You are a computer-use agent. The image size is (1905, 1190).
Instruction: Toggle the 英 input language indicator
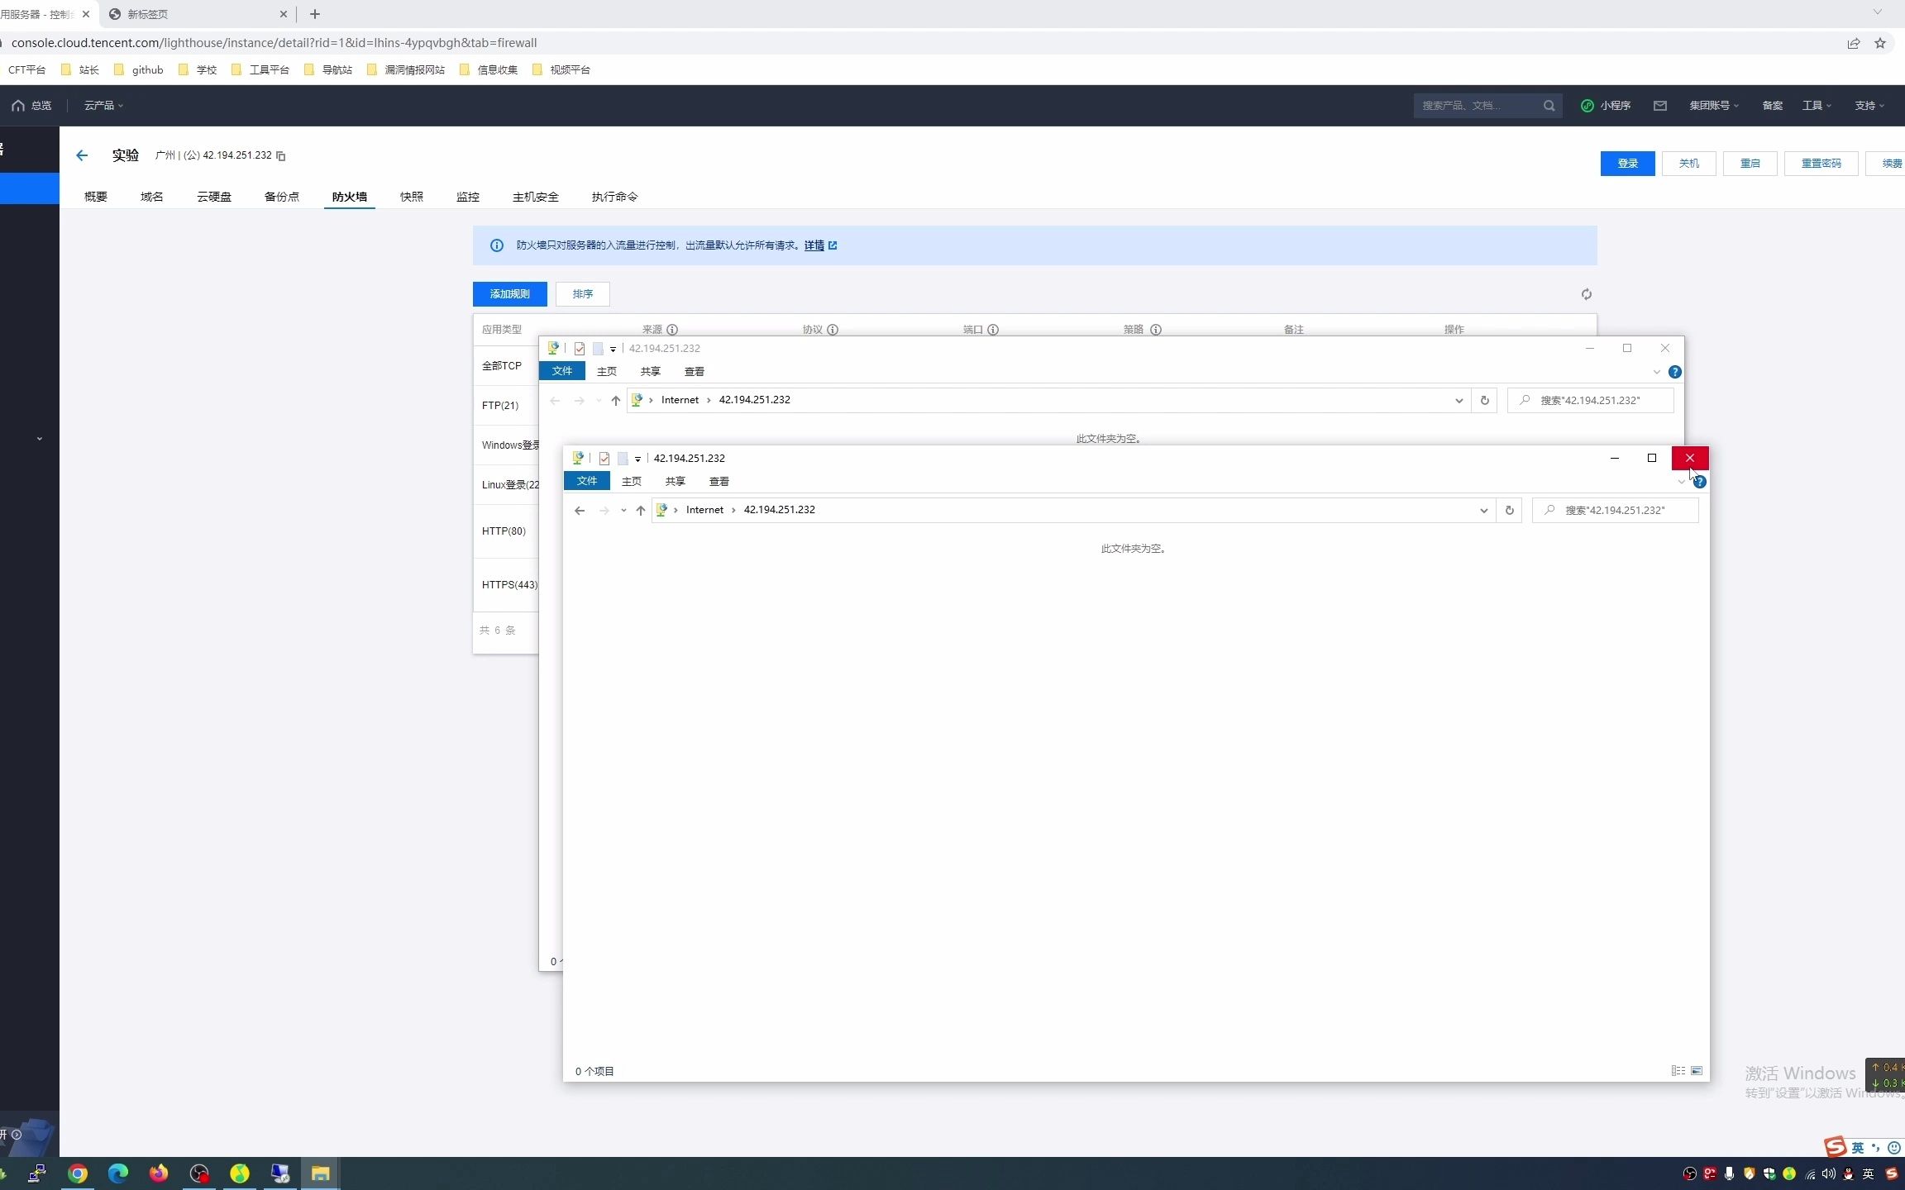(x=1869, y=1174)
